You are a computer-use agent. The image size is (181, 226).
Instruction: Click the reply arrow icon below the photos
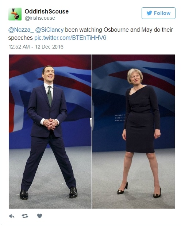click(x=12, y=216)
